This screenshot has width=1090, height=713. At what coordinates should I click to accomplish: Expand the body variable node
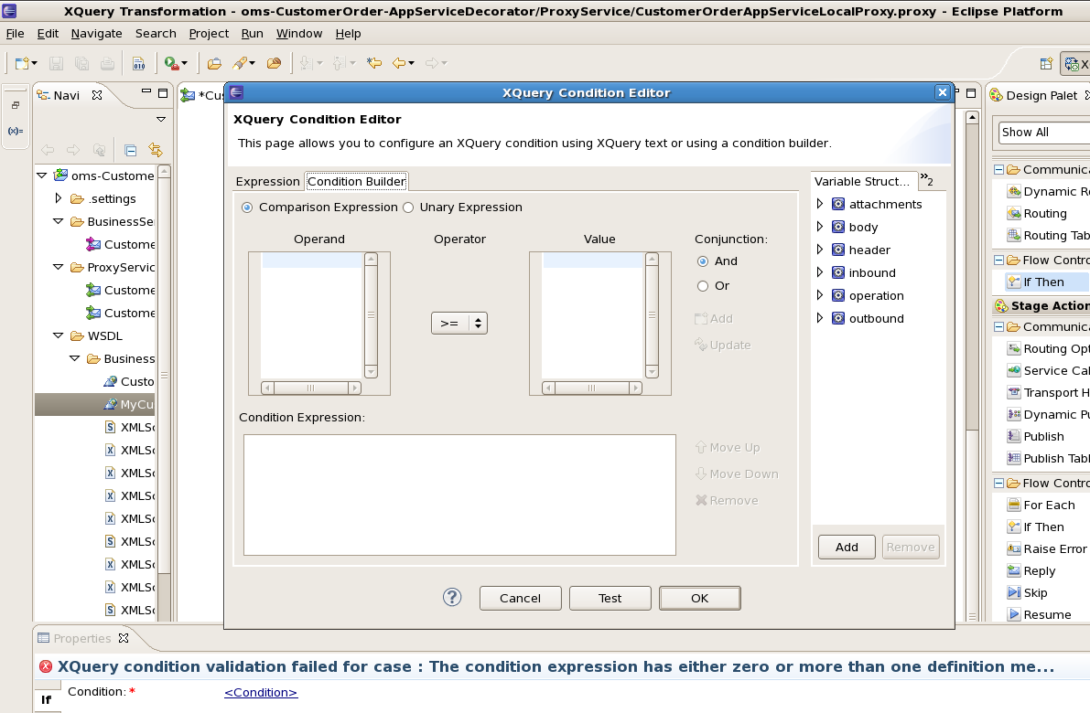pos(820,227)
